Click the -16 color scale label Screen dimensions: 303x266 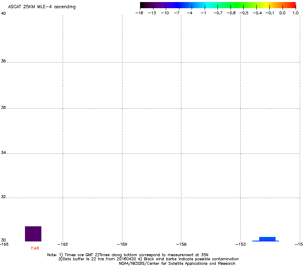click(139, 13)
